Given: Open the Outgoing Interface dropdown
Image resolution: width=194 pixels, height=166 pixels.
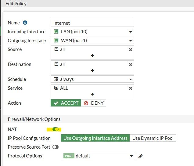Looking at the screenshot, I should click(130, 41).
